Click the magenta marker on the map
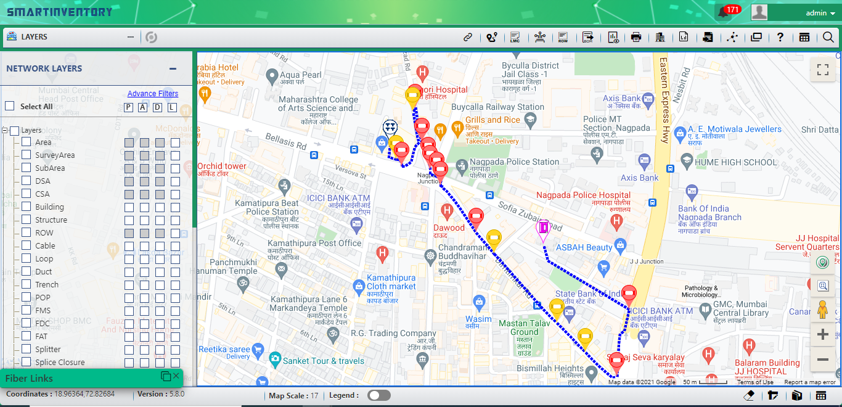Image resolution: width=842 pixels, height=407 pixels. point(543,230)
